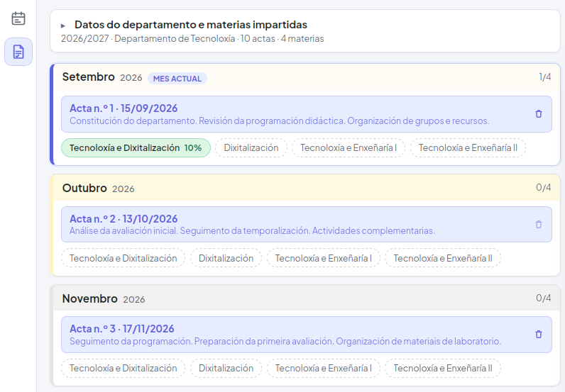The height and width of the screenshot is (392, 565).
Task: Open the calendar view in the sidebar
Action: pos(18,18)
